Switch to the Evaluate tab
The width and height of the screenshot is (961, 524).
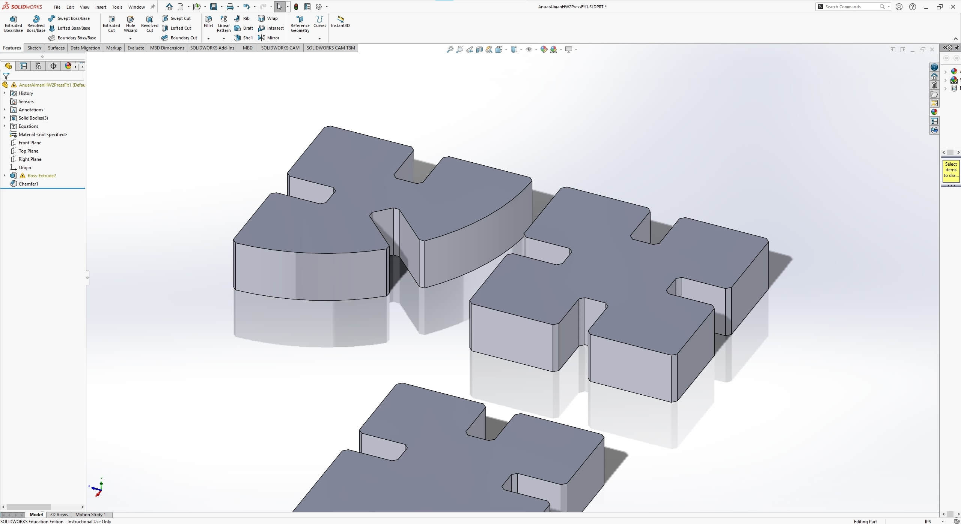(136, 48)
